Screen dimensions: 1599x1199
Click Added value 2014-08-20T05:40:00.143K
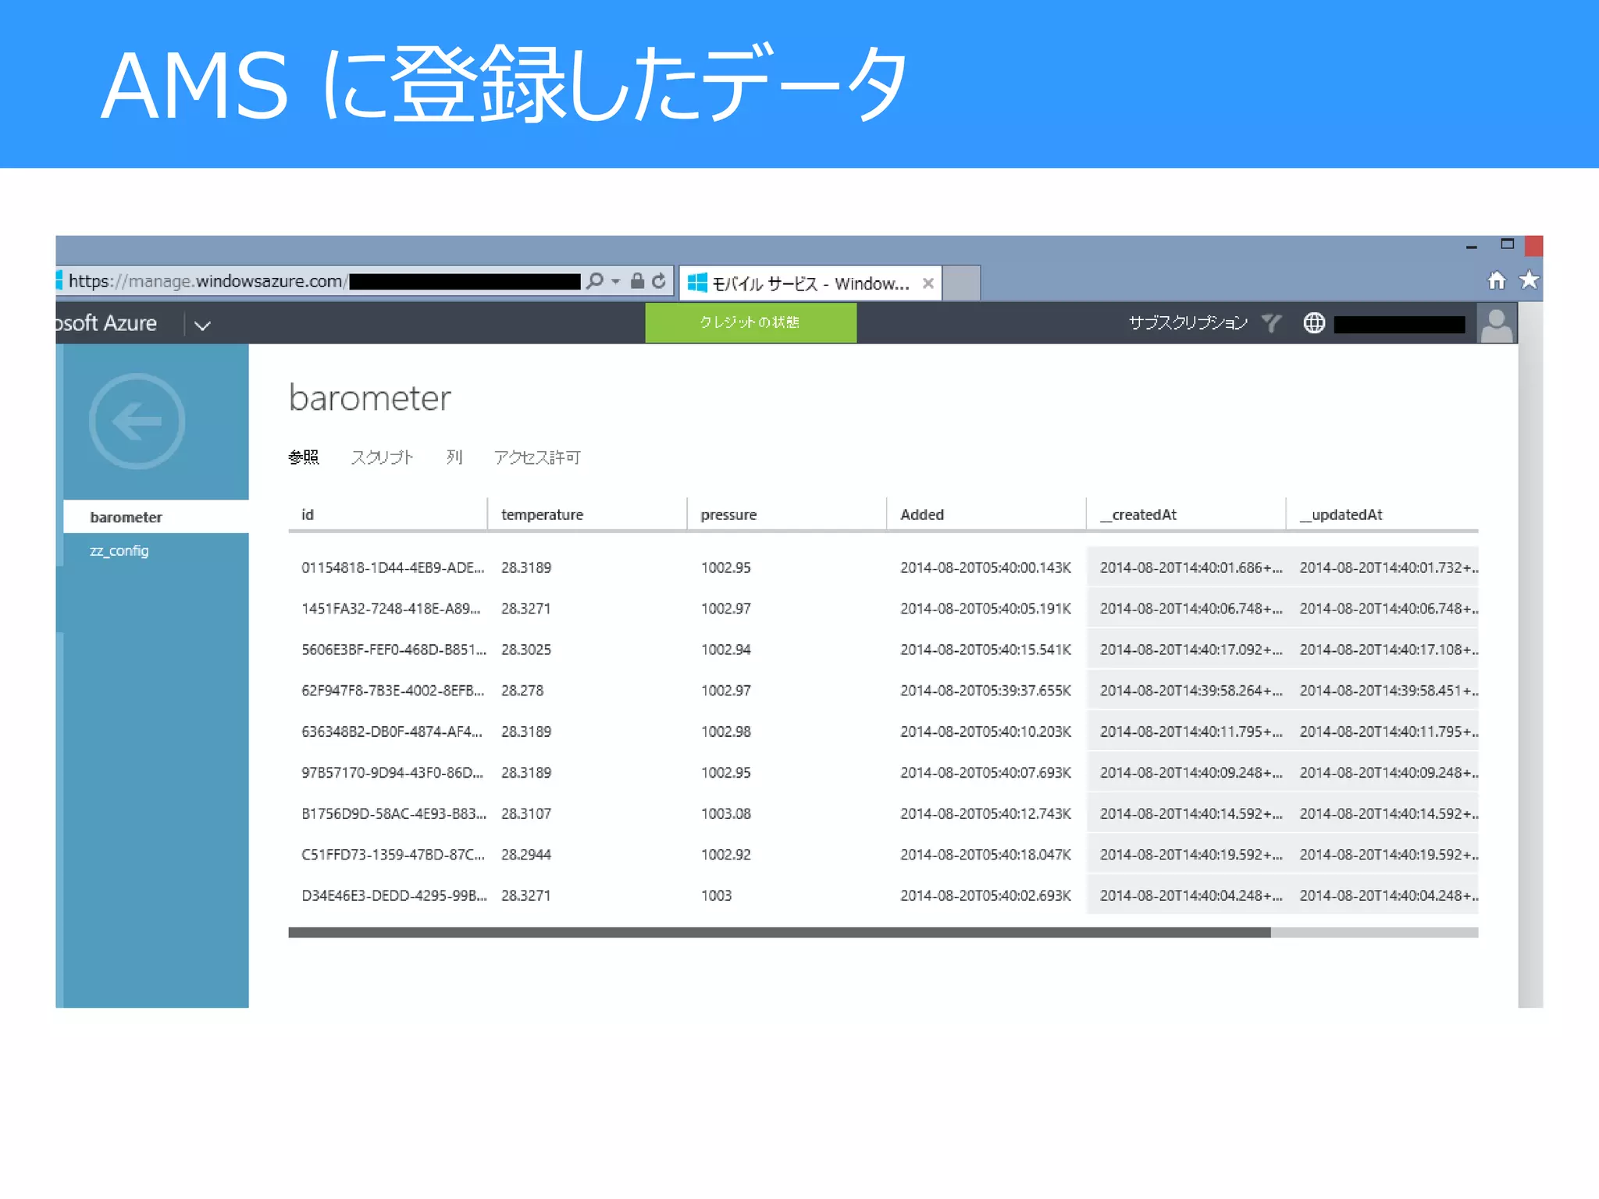[986, 567]
